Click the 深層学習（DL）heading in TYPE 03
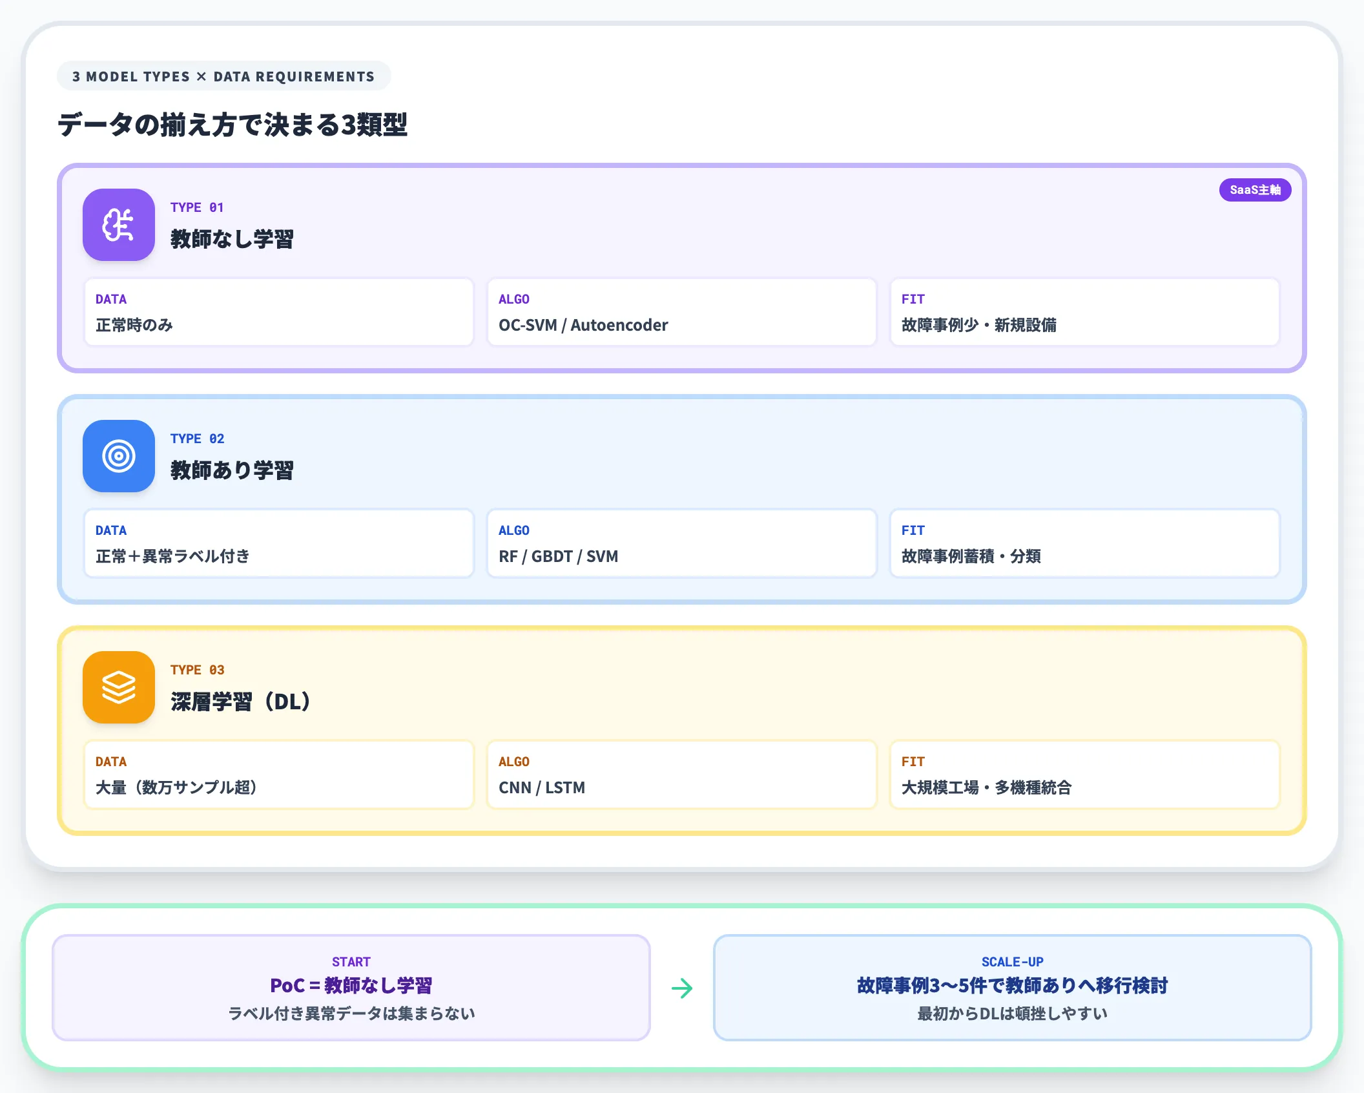Screen dimensions: 1364x1093 coord(241,702)
